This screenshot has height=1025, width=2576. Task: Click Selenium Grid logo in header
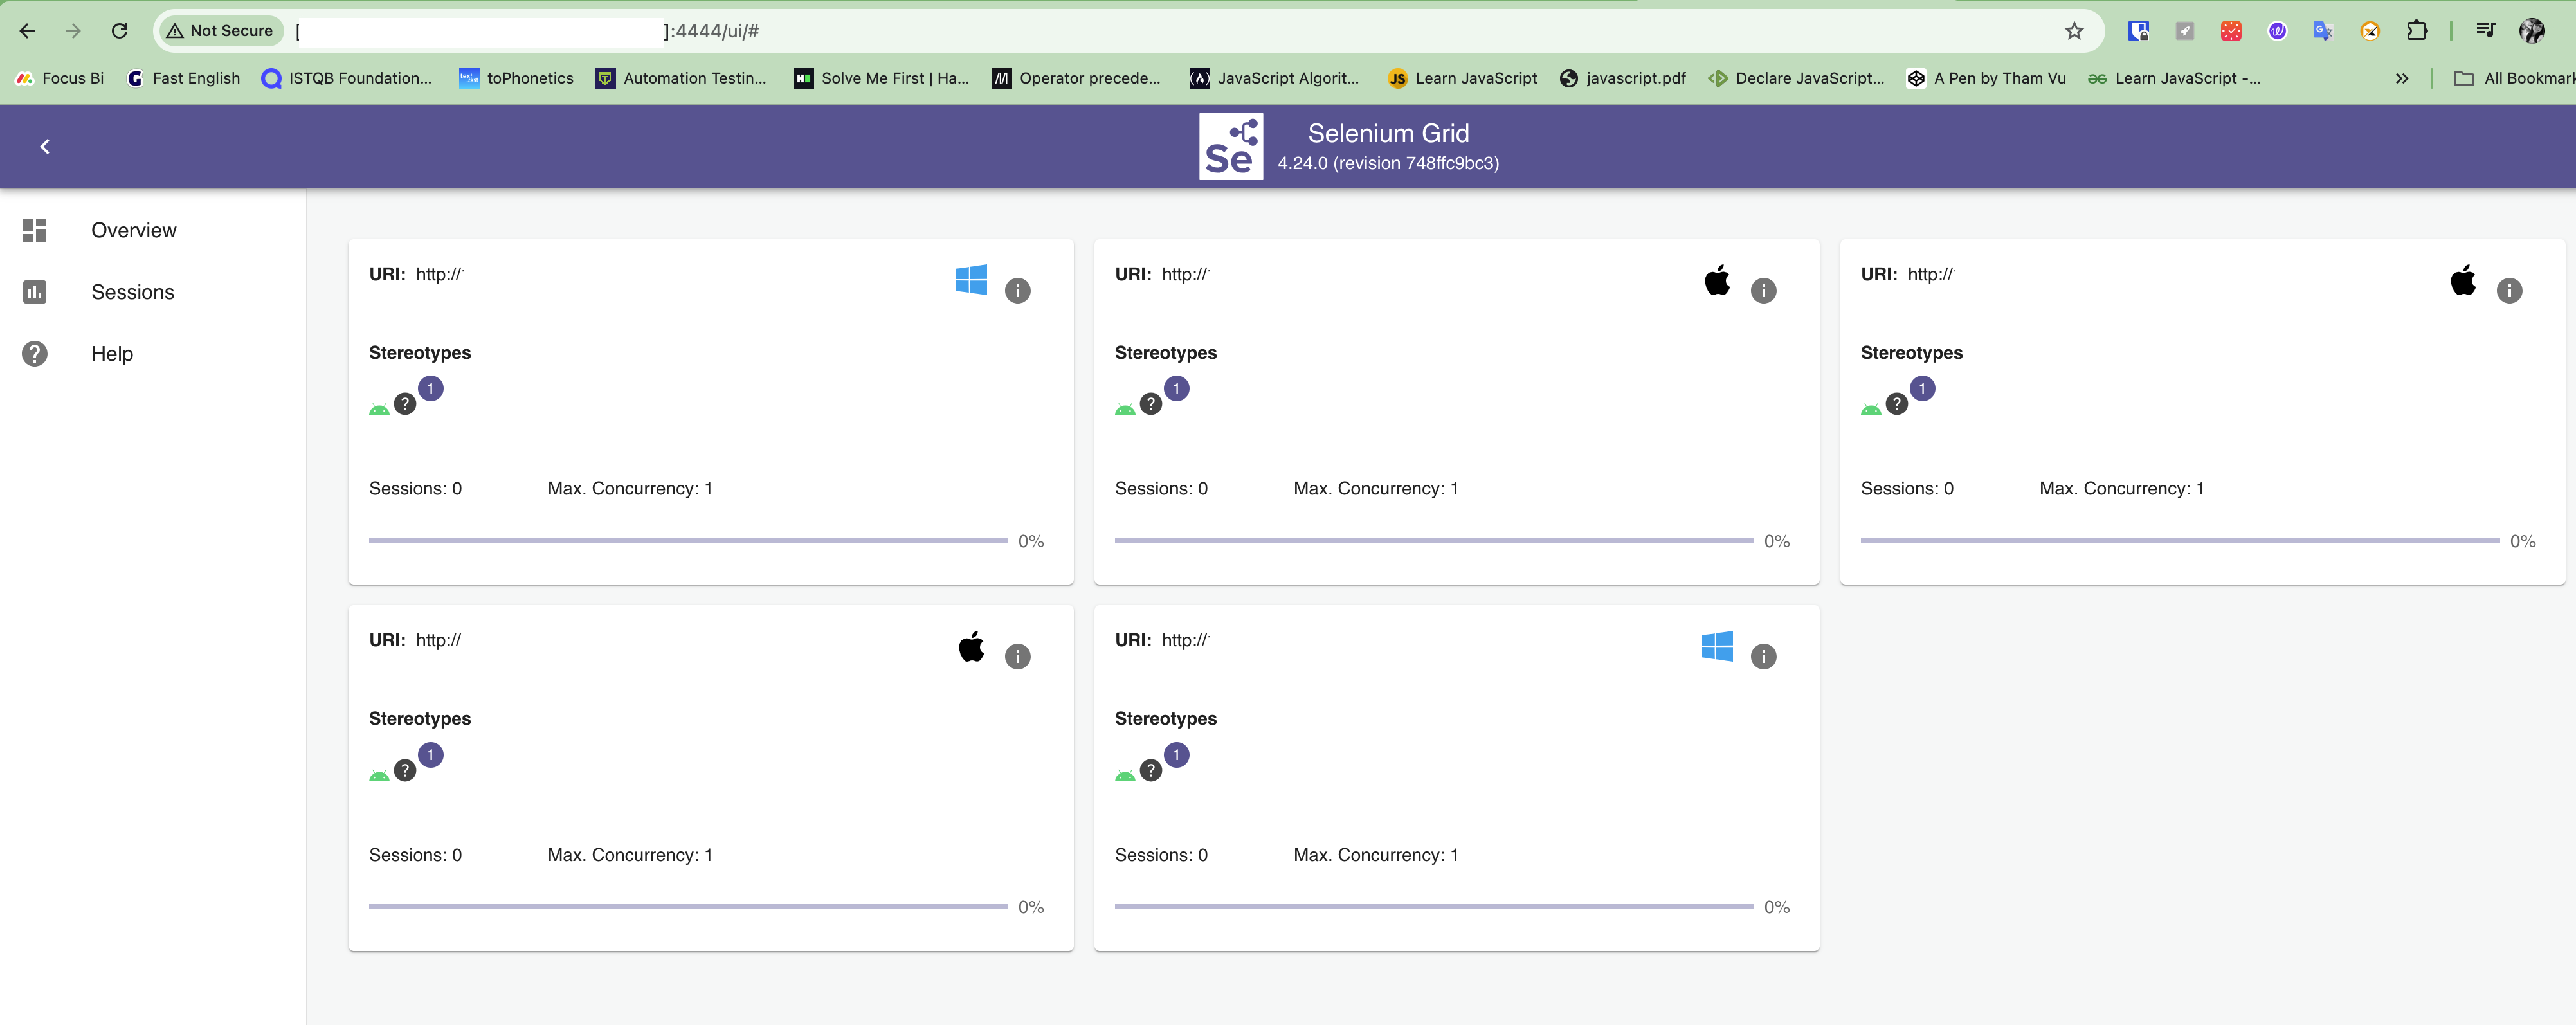[x=1230, y=147]
